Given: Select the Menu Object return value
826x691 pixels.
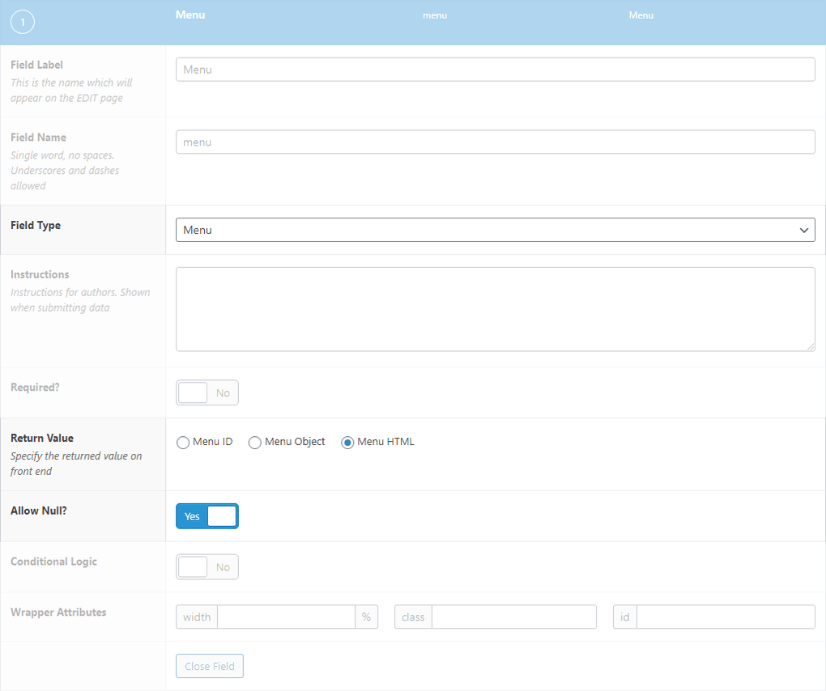Looking at the screenshot, I should pyautogui.click(x=255, y=442).
